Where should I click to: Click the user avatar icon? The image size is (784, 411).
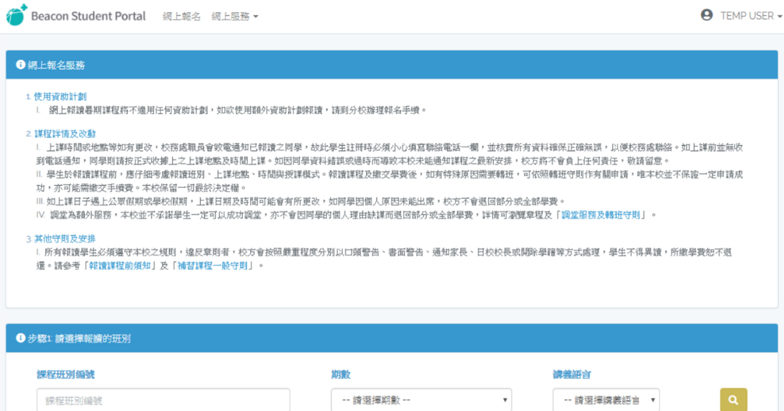click(x=706, y=15)
